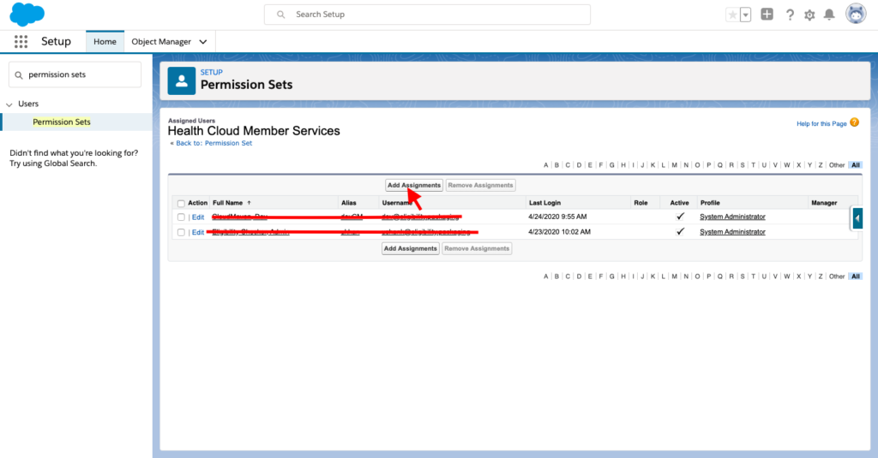Focus the Search Setup field
Screen dimensions: 878x458
(x=427, y=15)
